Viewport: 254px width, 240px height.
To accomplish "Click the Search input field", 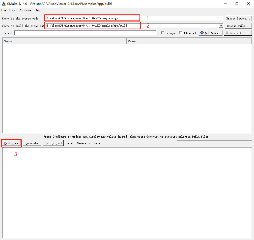I will (x=85, y=33).
